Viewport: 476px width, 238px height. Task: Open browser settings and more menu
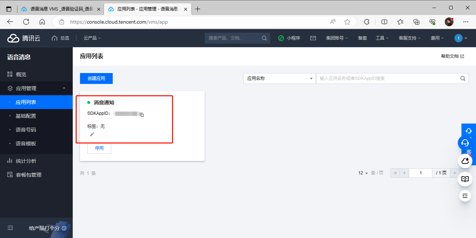[x=466, y=22]
